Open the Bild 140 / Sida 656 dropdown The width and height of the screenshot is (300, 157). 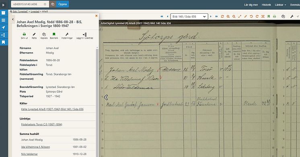click(189, 17)
